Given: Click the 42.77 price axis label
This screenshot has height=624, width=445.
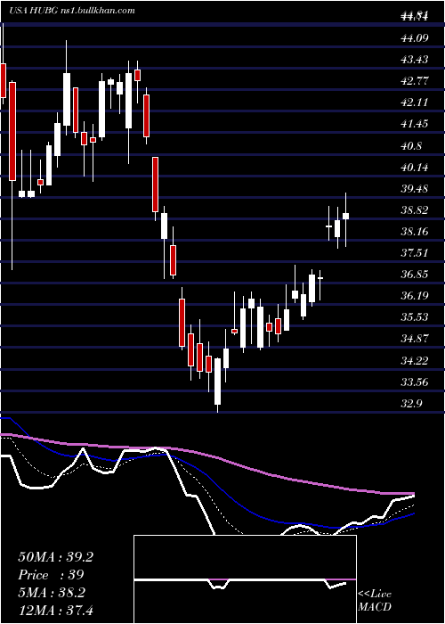Looking at the screenshot, I should coord(415,81).
